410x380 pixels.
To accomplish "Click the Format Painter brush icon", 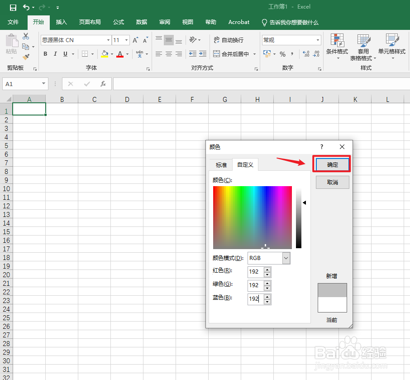I will click(x=26, y=57).
